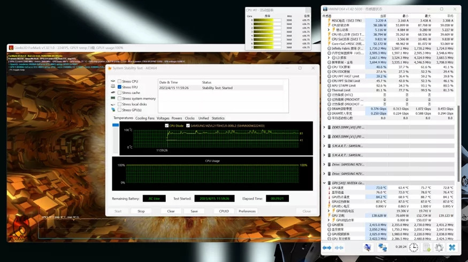
Task: Open HWiNFO settings gear icon
Action: click(x=439, y=247)
